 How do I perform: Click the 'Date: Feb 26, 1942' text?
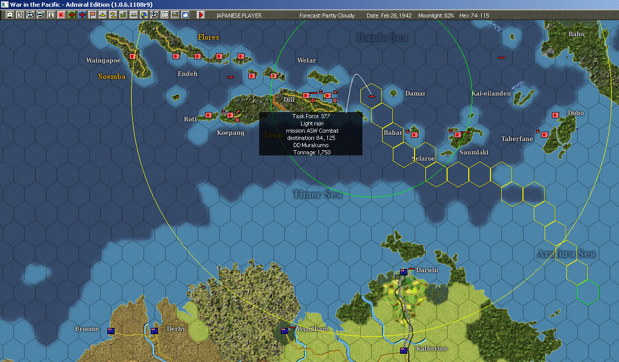(389, 15)
